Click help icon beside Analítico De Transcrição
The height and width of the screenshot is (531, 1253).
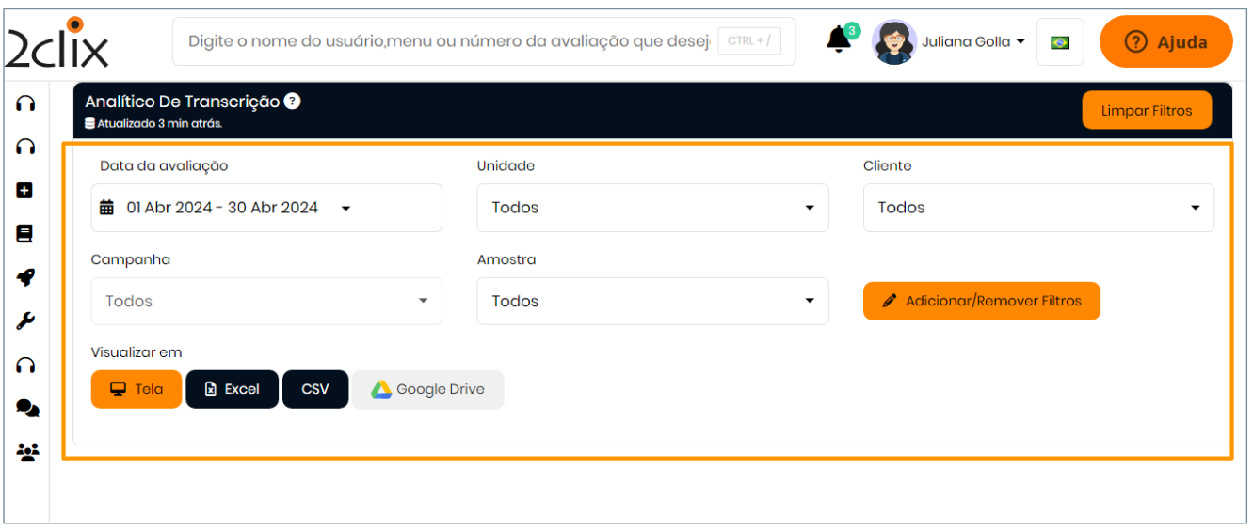click(x=293, y=102)
